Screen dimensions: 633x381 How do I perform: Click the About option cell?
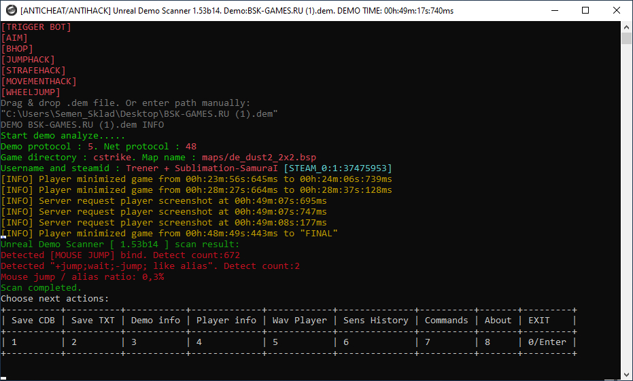[498, 321]
